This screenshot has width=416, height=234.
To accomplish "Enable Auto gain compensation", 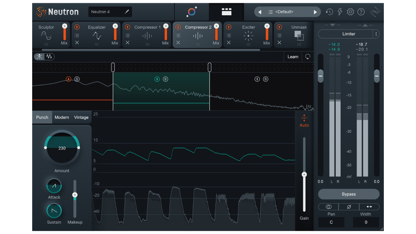I will point(304,121).
